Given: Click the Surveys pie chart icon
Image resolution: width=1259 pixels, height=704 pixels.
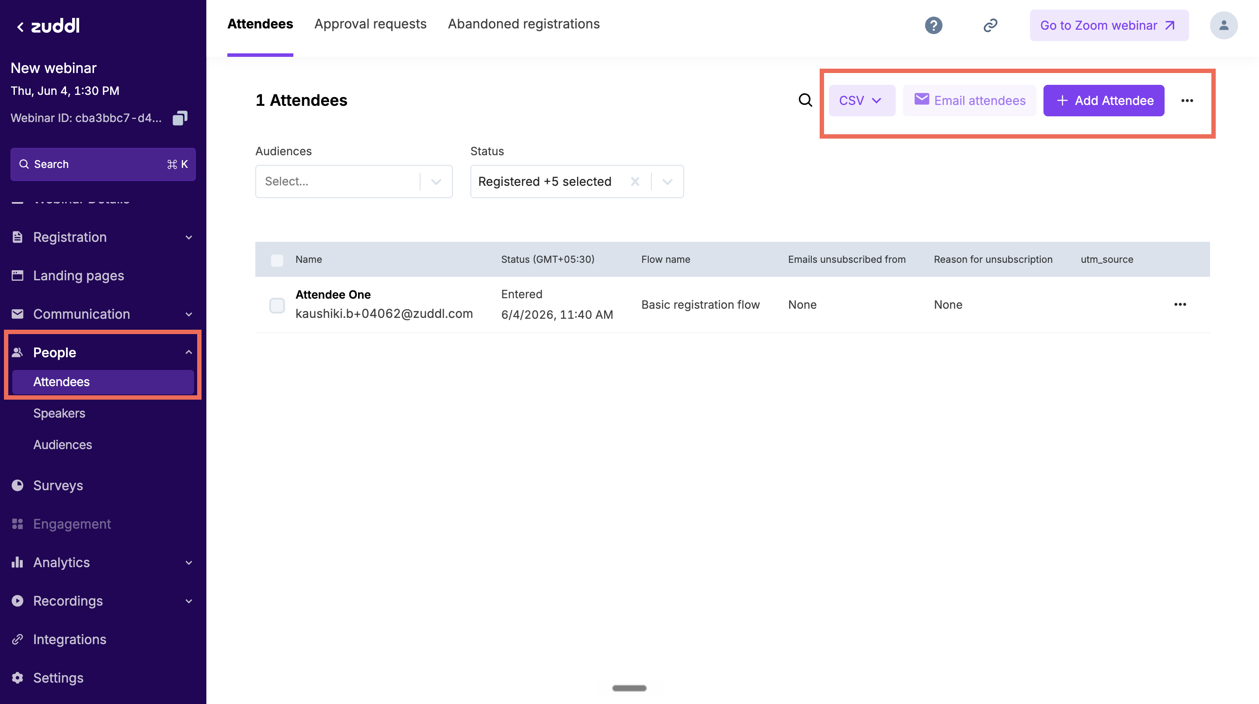Looking at the screenshot, I should pyautogui.click(x=17, y=485).
